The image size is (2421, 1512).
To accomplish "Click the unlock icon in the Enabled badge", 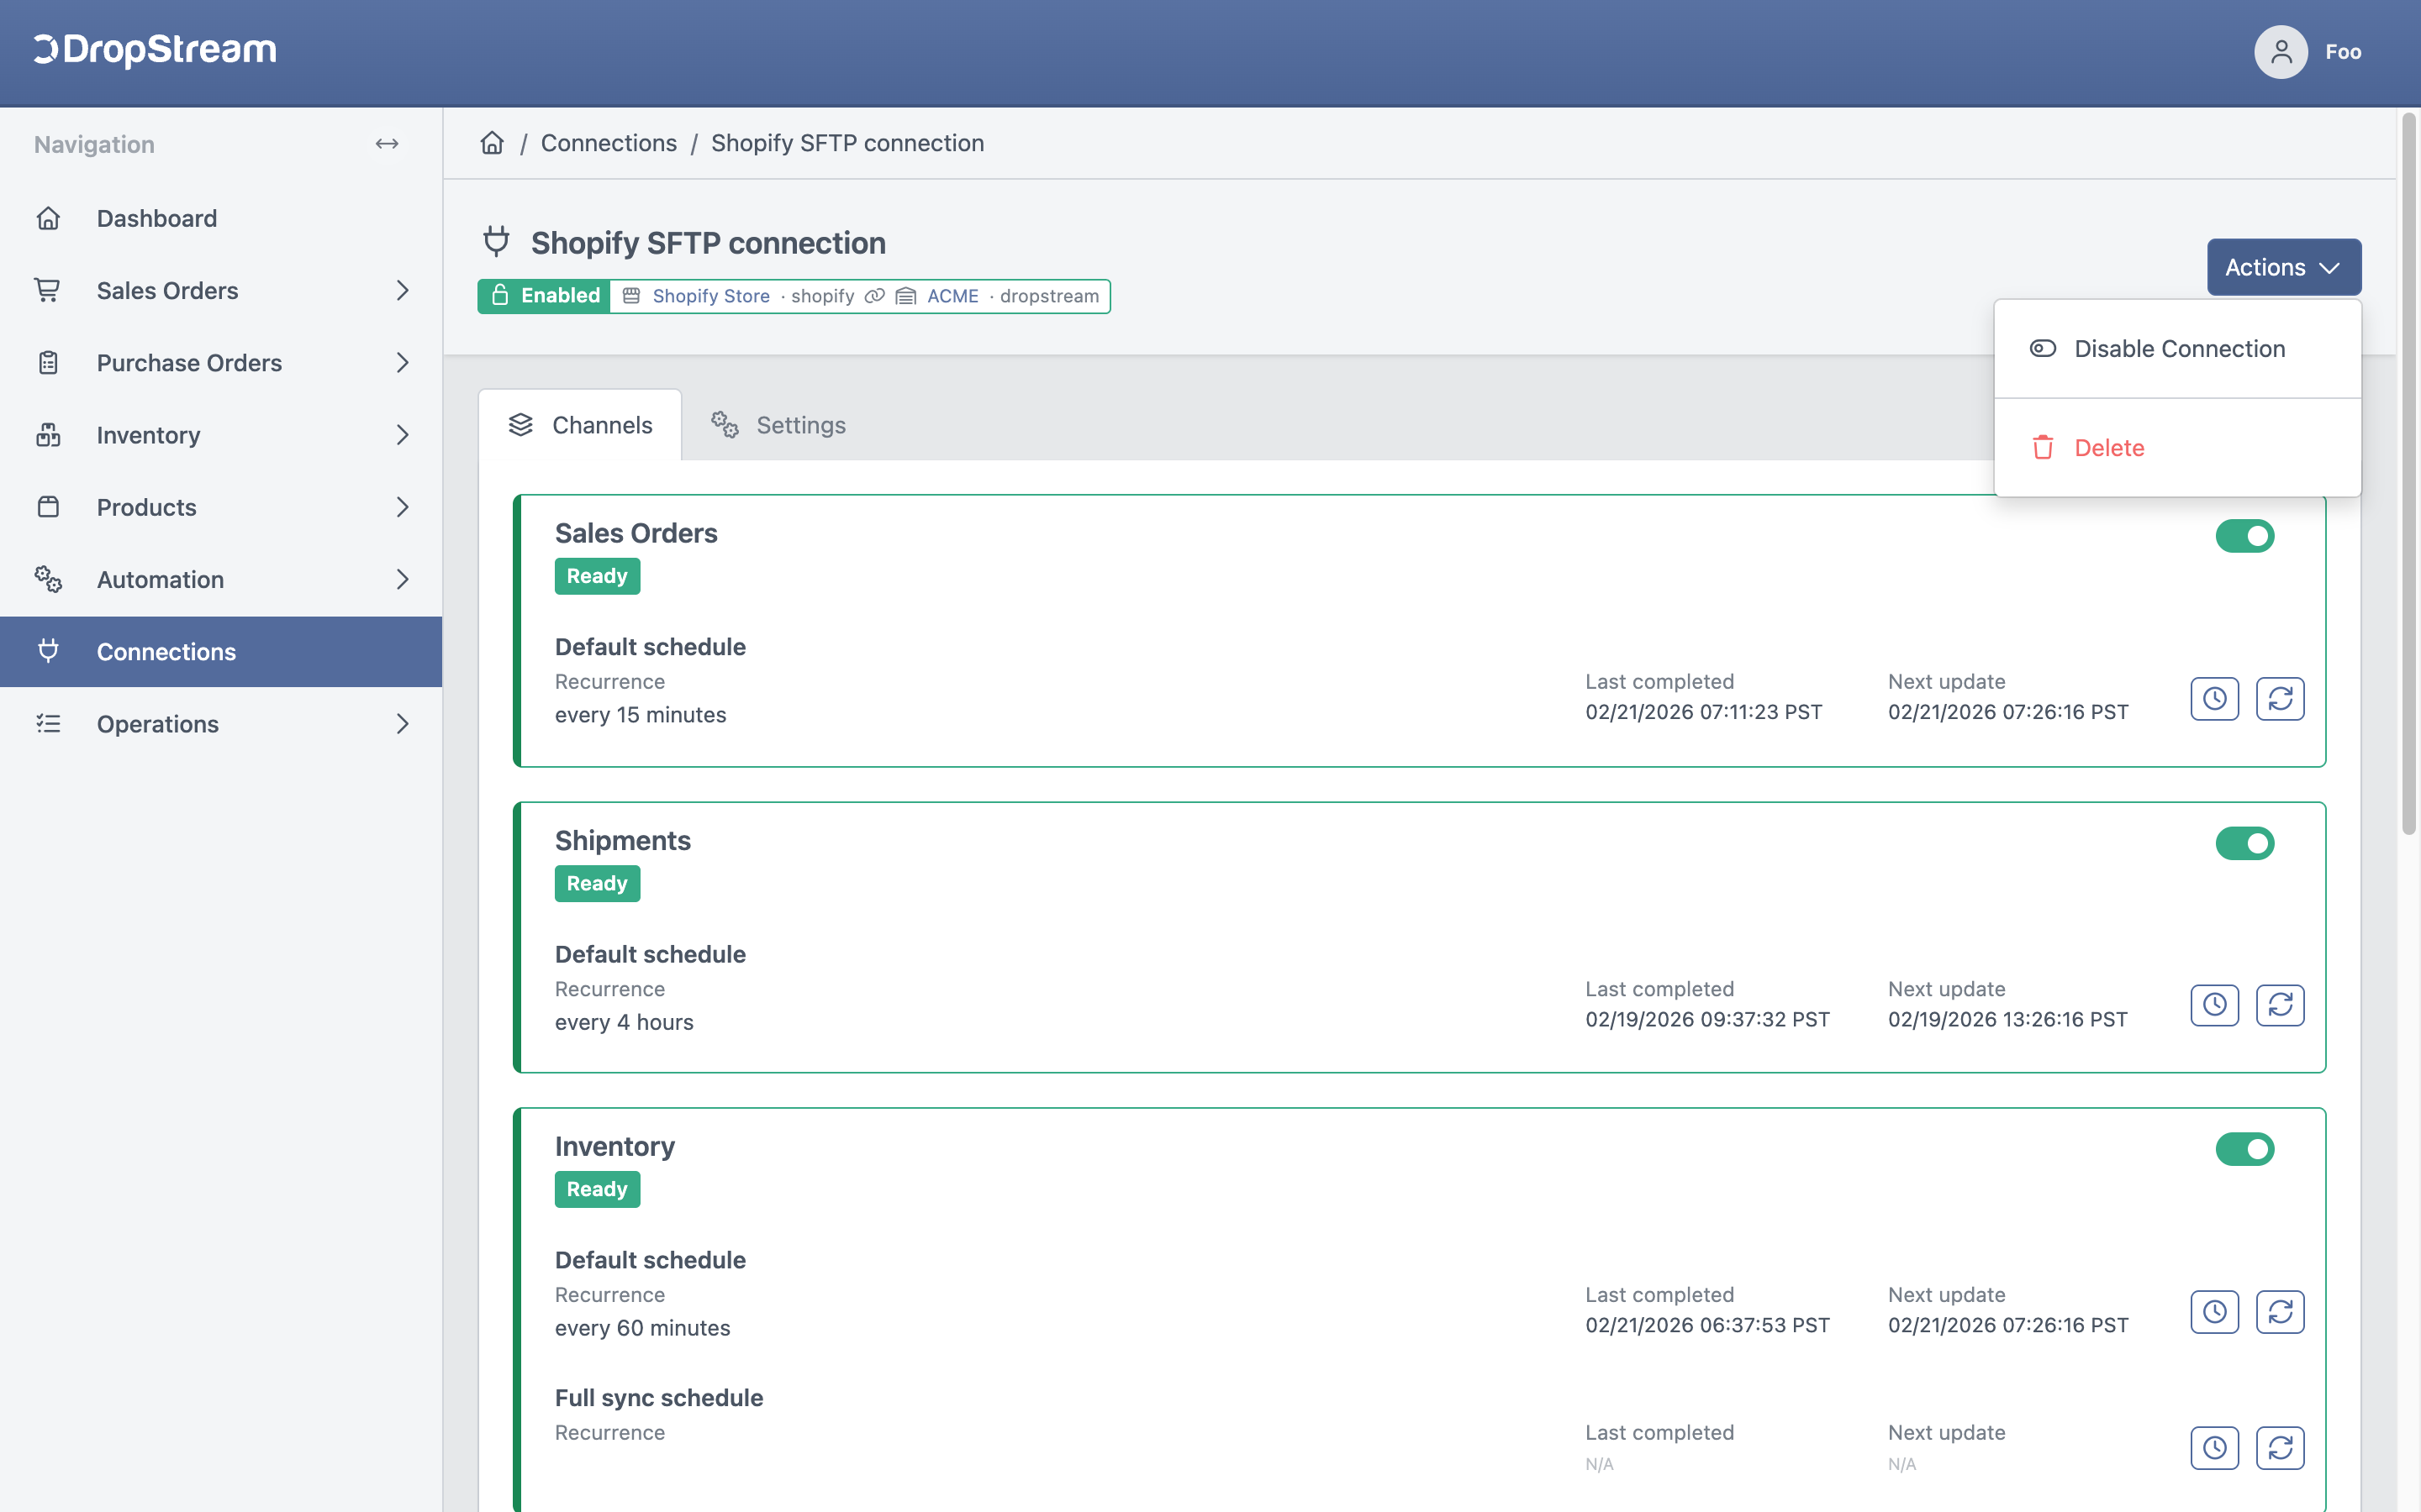I will (x=500, y=295).
